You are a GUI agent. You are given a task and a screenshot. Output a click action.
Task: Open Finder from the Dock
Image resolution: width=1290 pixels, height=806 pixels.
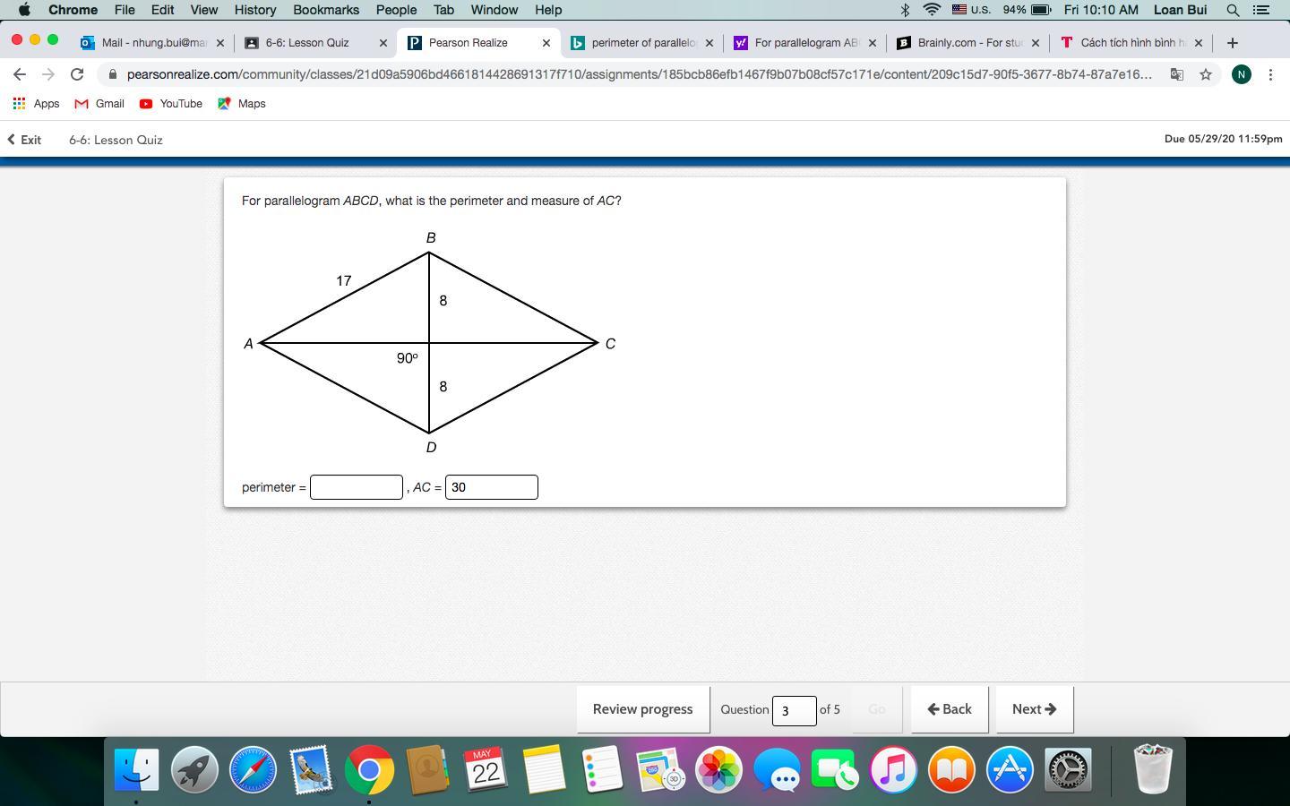[x=136, y=769]
